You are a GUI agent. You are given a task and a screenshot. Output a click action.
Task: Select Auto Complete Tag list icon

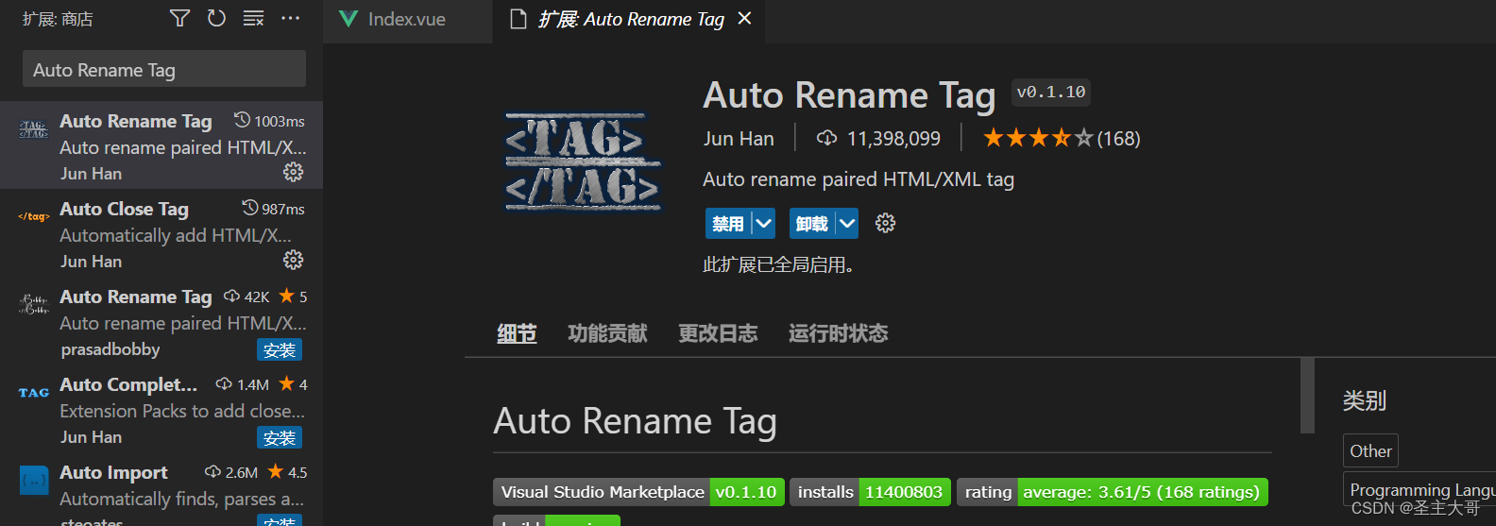(34, 393)
